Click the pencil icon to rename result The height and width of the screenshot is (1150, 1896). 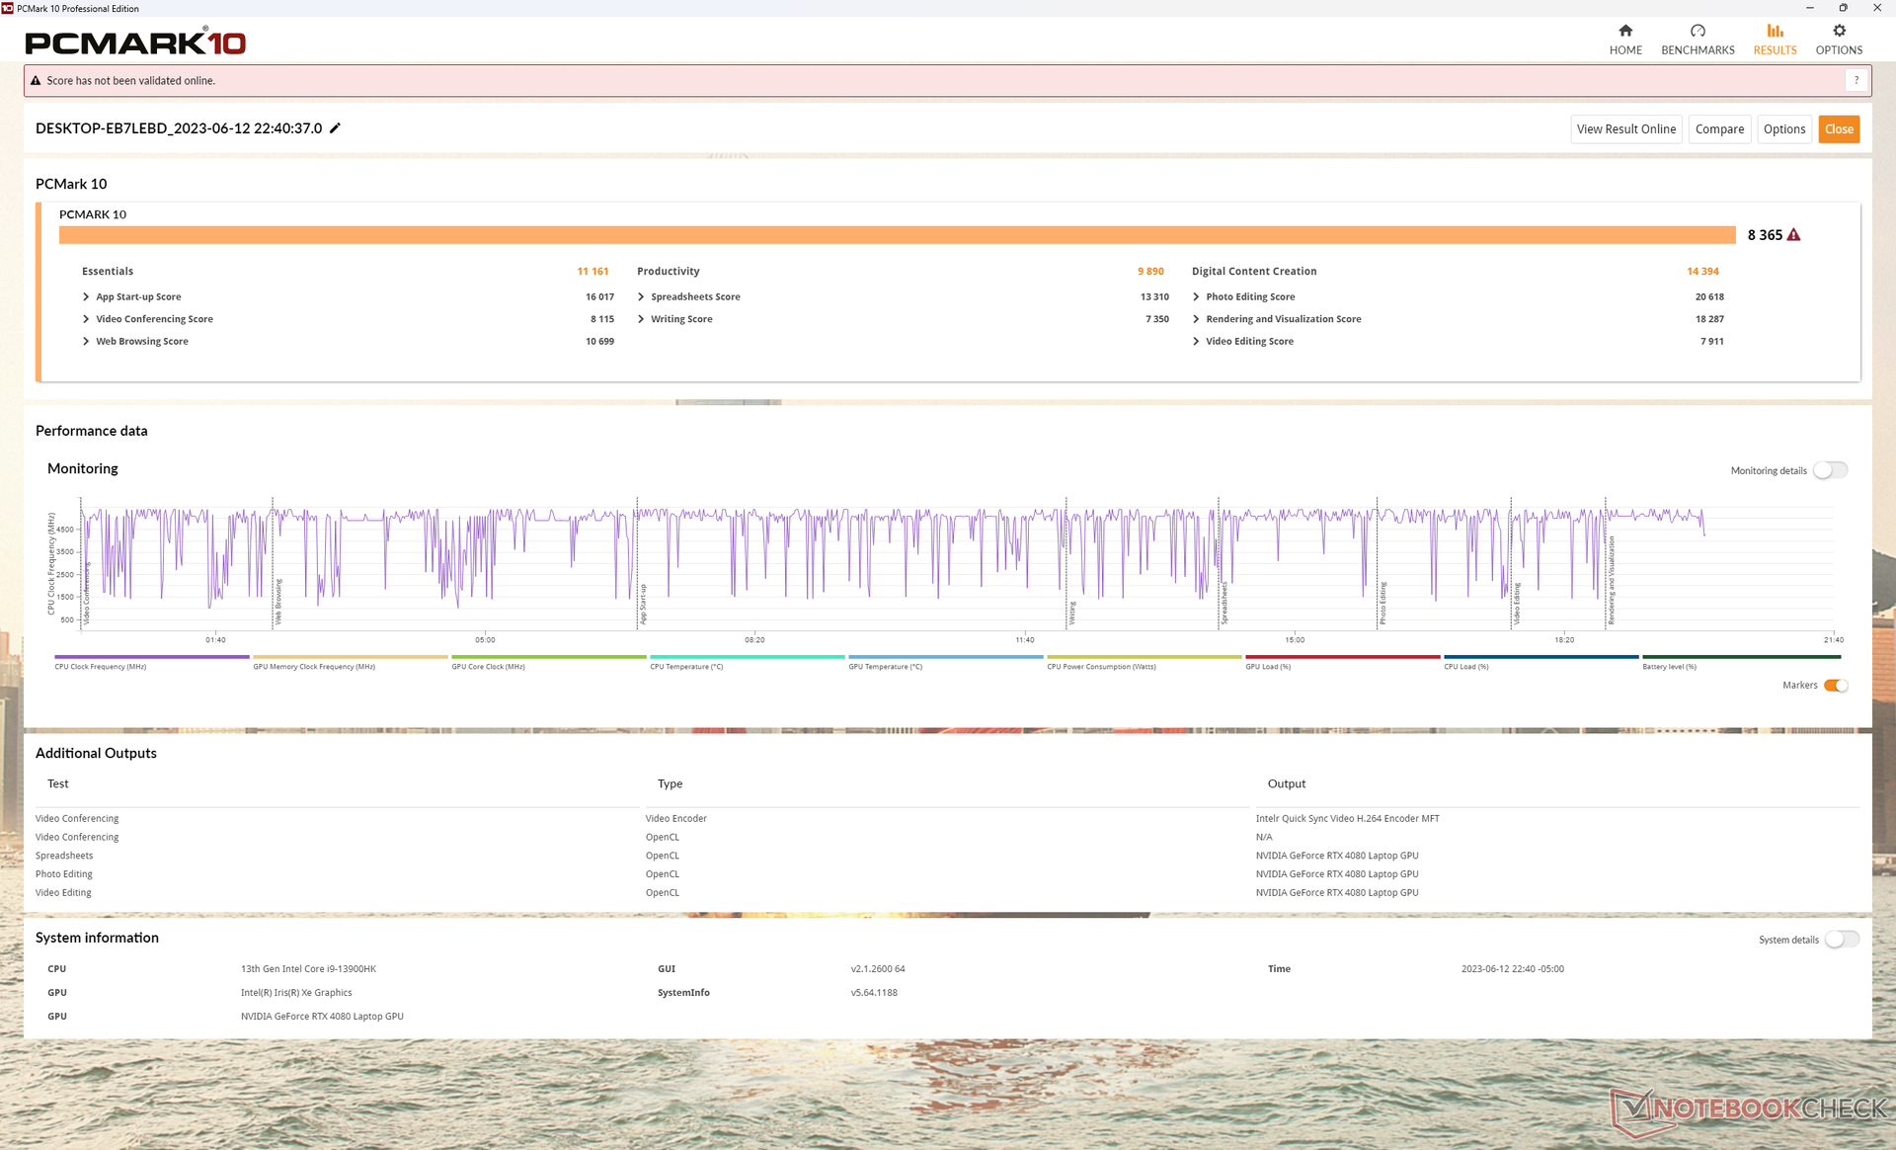click(x=335, y=128)
